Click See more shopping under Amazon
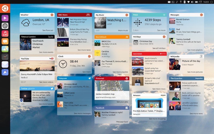 (157, 119)
